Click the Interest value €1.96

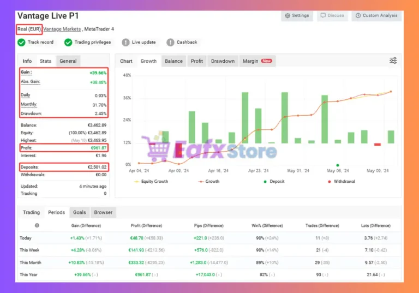click(101, 156)
